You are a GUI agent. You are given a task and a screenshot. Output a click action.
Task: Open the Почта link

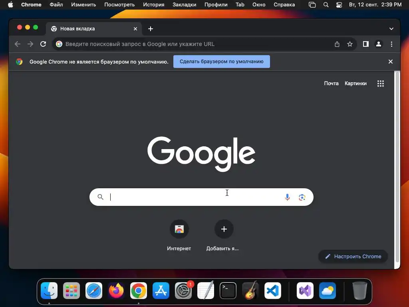click(331, 83)
